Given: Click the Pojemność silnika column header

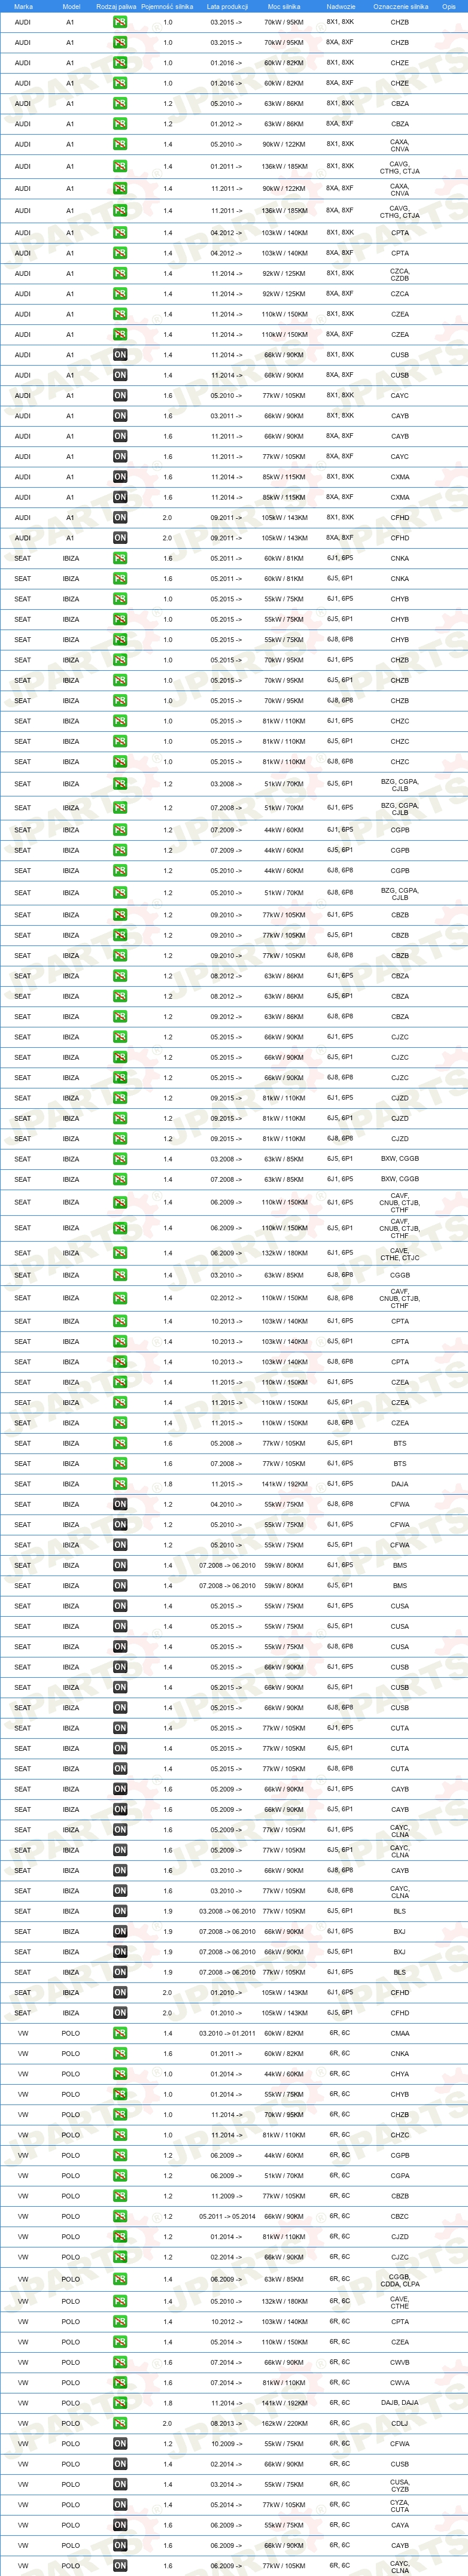Looking at the screenshot, I should tap(167, 6).
